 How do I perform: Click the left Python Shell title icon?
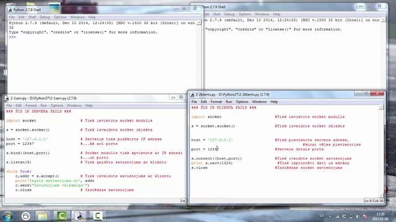(10, 10)
